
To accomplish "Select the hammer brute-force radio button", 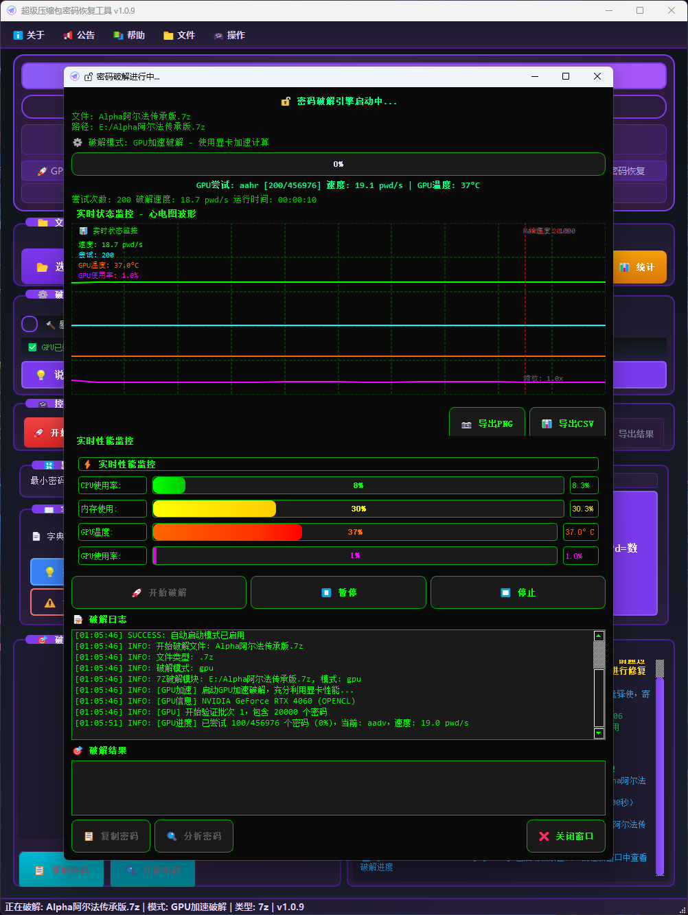I will click(30, 324).
